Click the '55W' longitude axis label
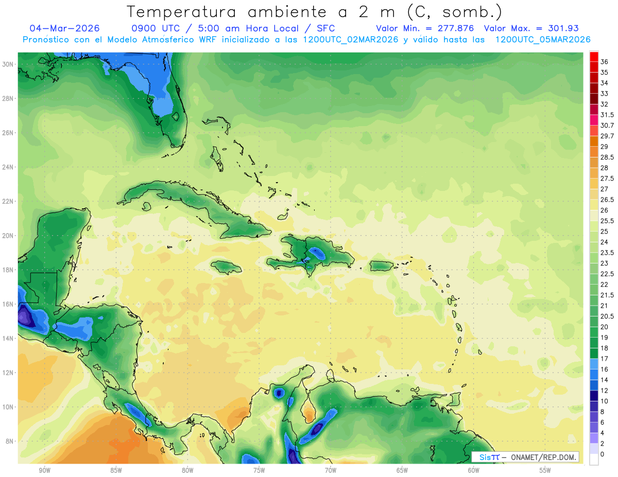The width and height of the screenshot is (618, 477). click(x=545, y=470)
